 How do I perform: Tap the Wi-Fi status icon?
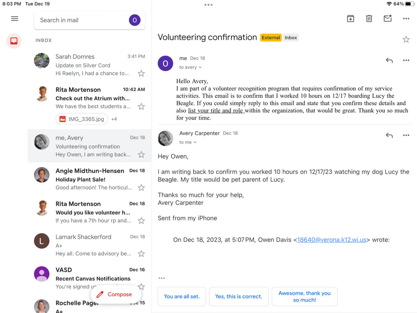pyautogui.click(x=389, y=4)
